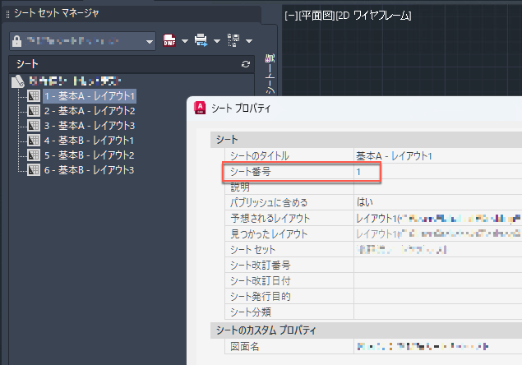Select sheet 3 - 基本A - レイアウト3

(90, 126)
